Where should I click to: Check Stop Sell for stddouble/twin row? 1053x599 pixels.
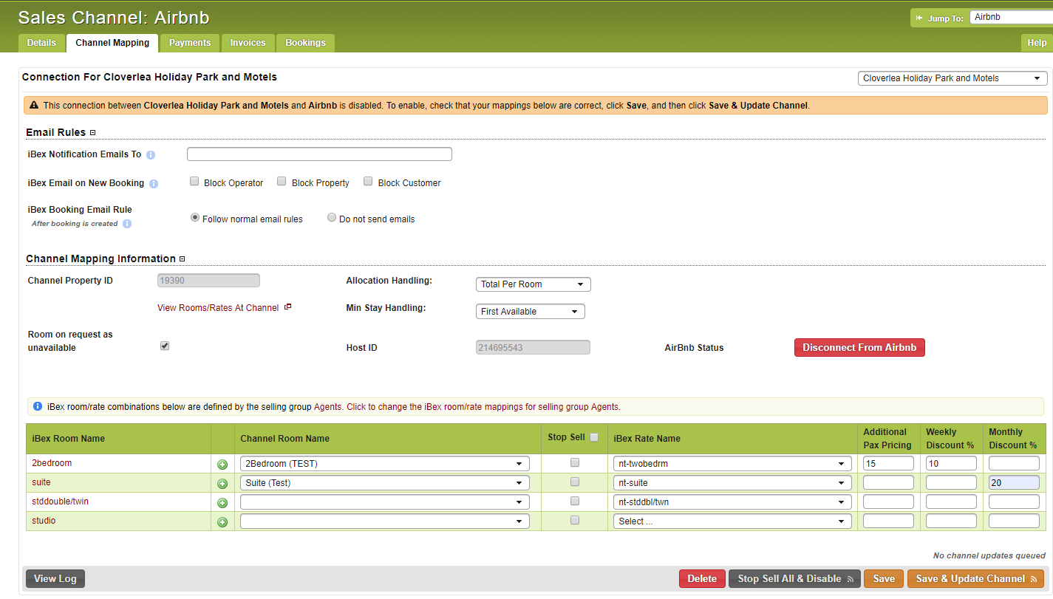click(575, 501)
